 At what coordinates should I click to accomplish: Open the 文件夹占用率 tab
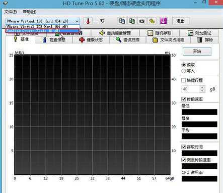(168, 40)
